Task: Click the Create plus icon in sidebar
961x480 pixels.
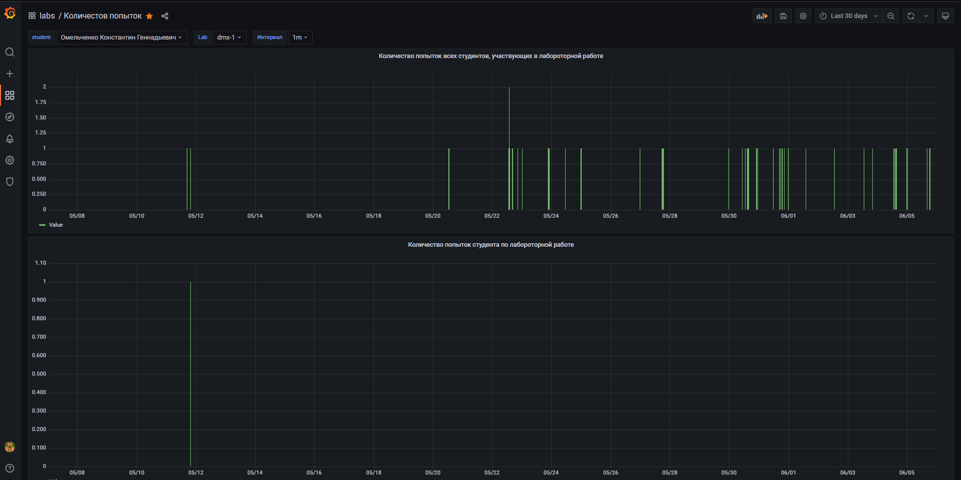Action: pos(10,74)
